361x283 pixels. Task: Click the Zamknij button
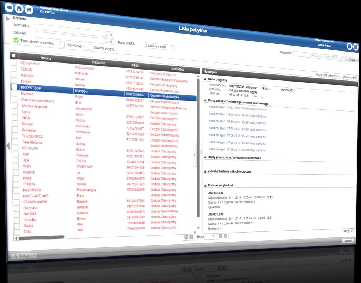348,241
